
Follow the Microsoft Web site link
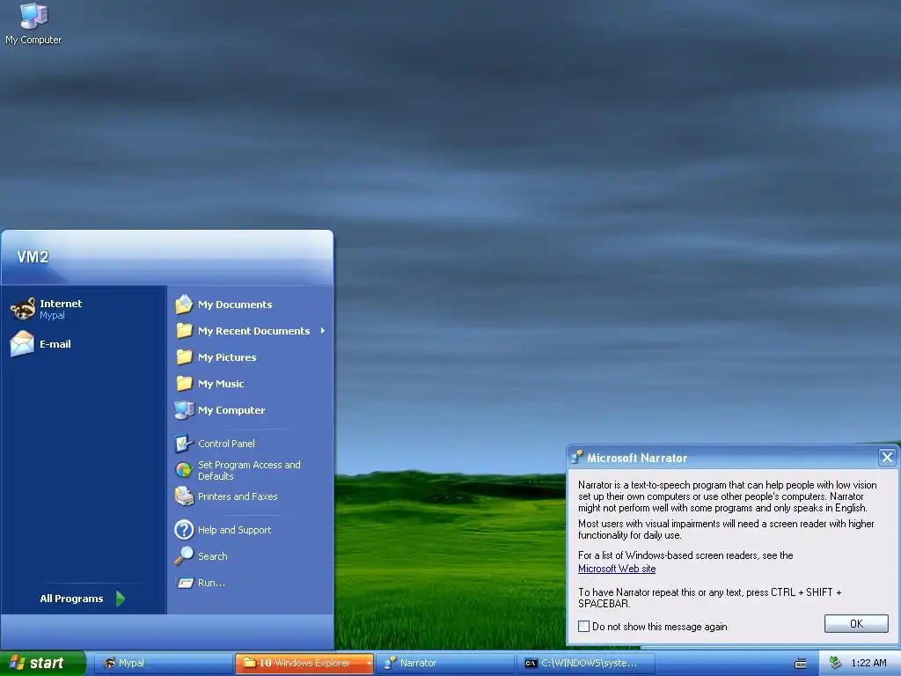point(617,569)
